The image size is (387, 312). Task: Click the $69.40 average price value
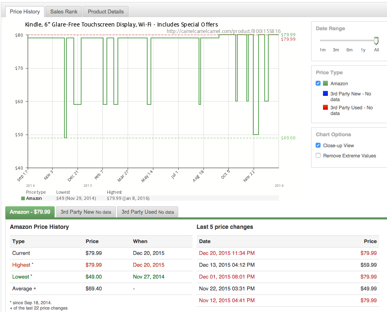tap(93, 289)
